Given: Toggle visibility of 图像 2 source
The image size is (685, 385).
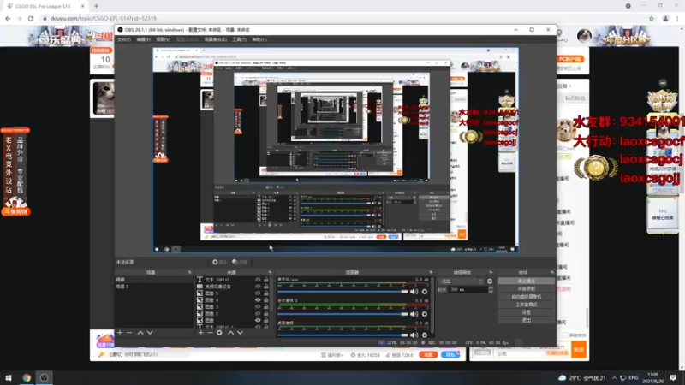Looking at the screenshot, I should (x=258, y=313).
